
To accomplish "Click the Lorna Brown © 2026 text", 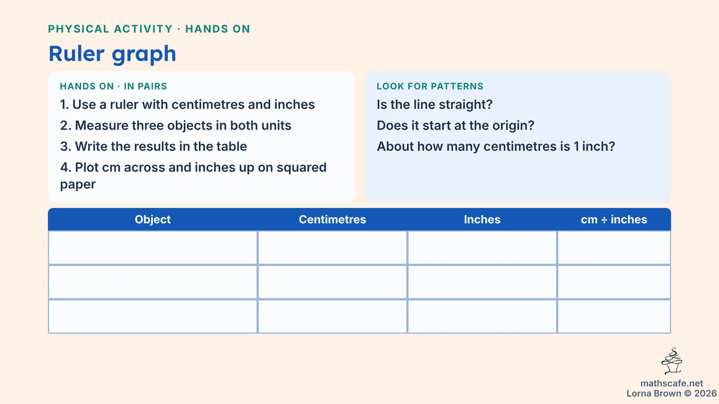I will point(672,393).
